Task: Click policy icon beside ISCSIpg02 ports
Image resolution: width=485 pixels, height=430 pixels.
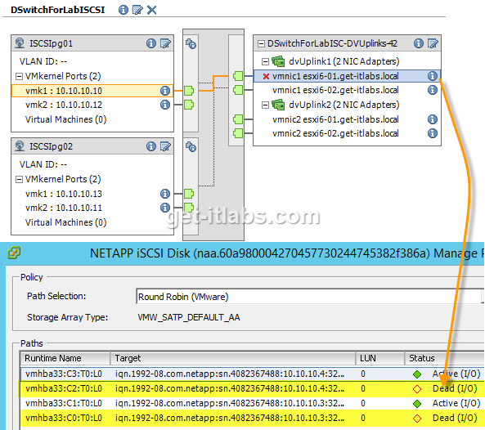Action: 191,146
